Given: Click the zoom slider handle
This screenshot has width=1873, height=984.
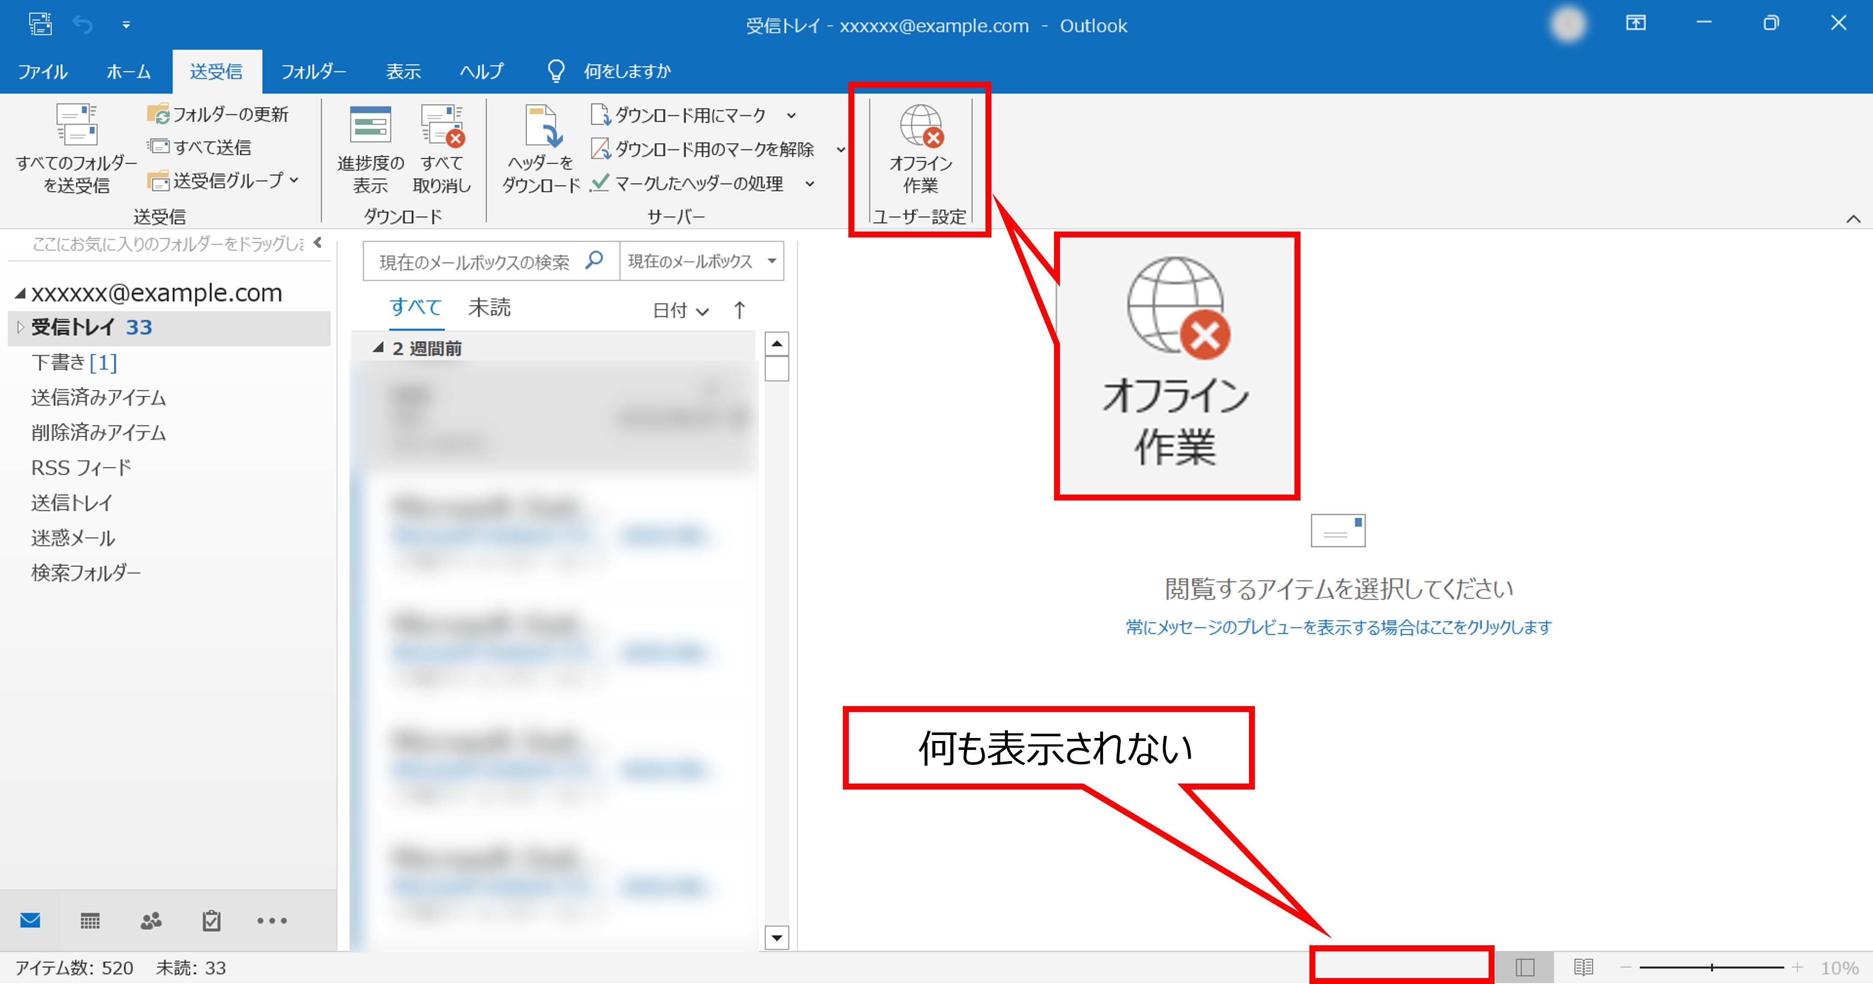Looking at the screenshot, I should pos(1713,967).
